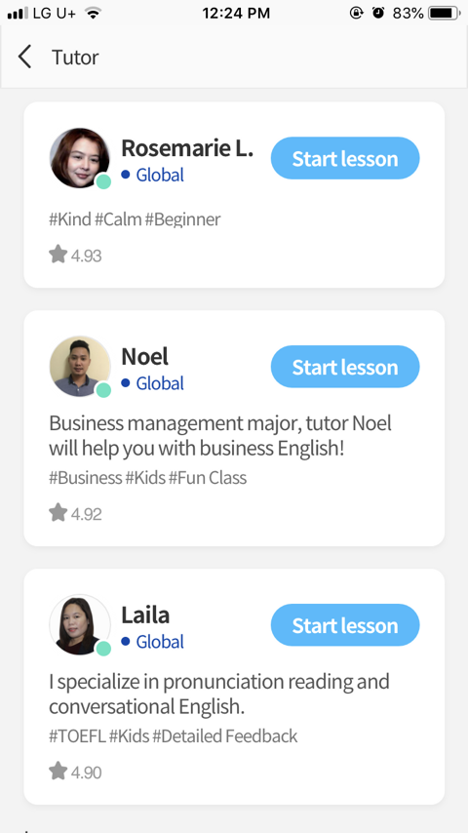The width and height of the screenshot is (468, 833).
Task: Click the battery icon in the status bar
Action: coord(444,14)
